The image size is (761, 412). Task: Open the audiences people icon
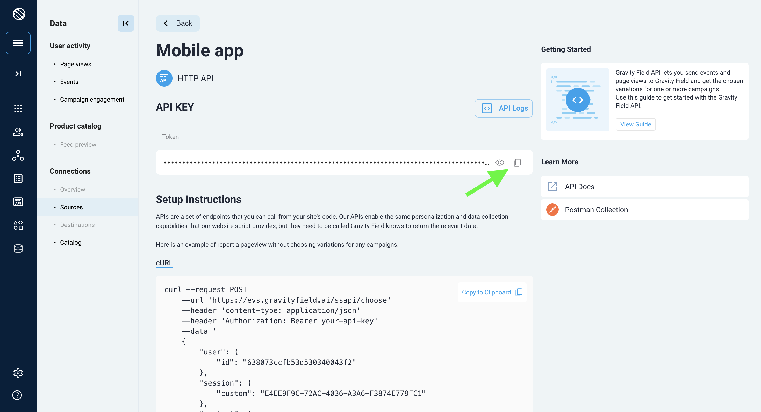tap(18, 132)
